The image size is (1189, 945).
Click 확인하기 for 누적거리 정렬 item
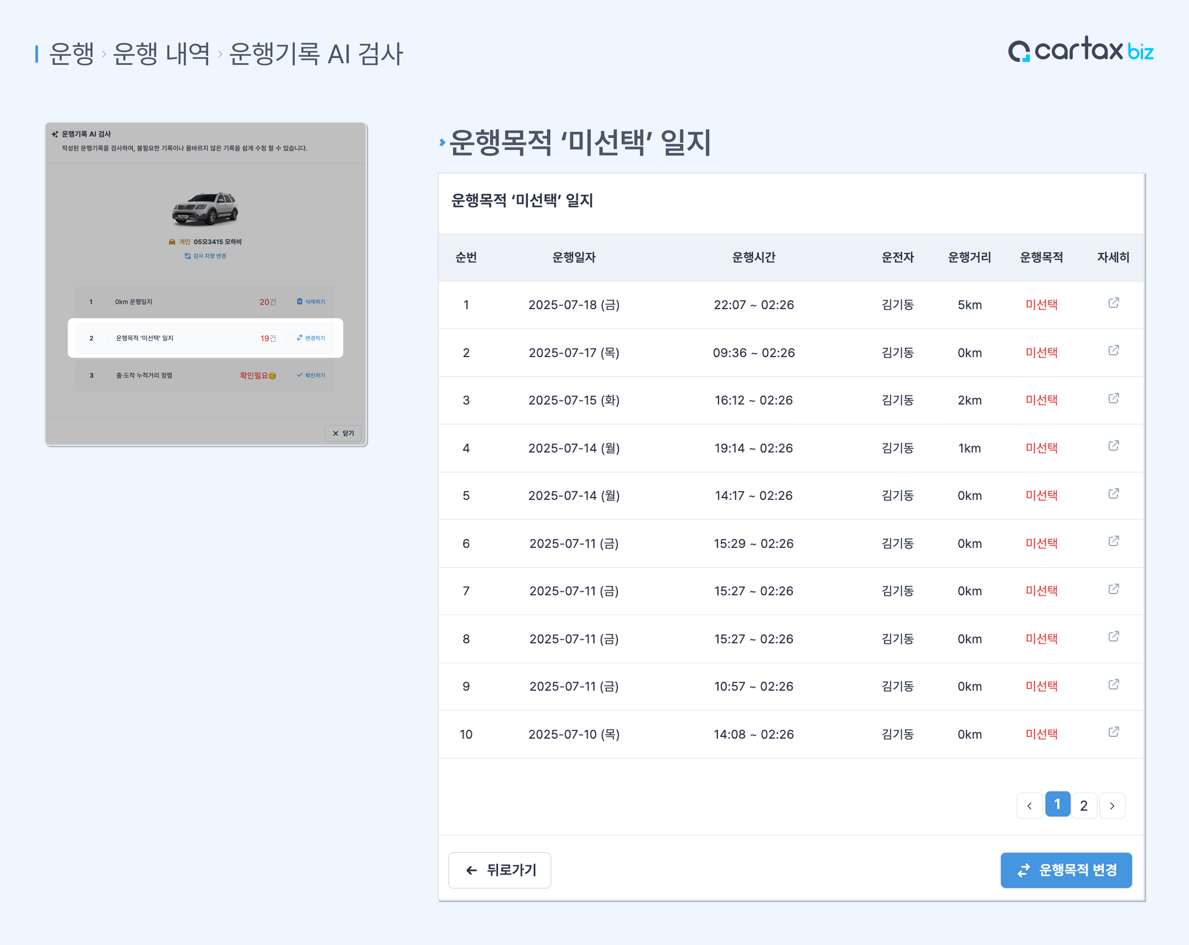pos(310,375)
